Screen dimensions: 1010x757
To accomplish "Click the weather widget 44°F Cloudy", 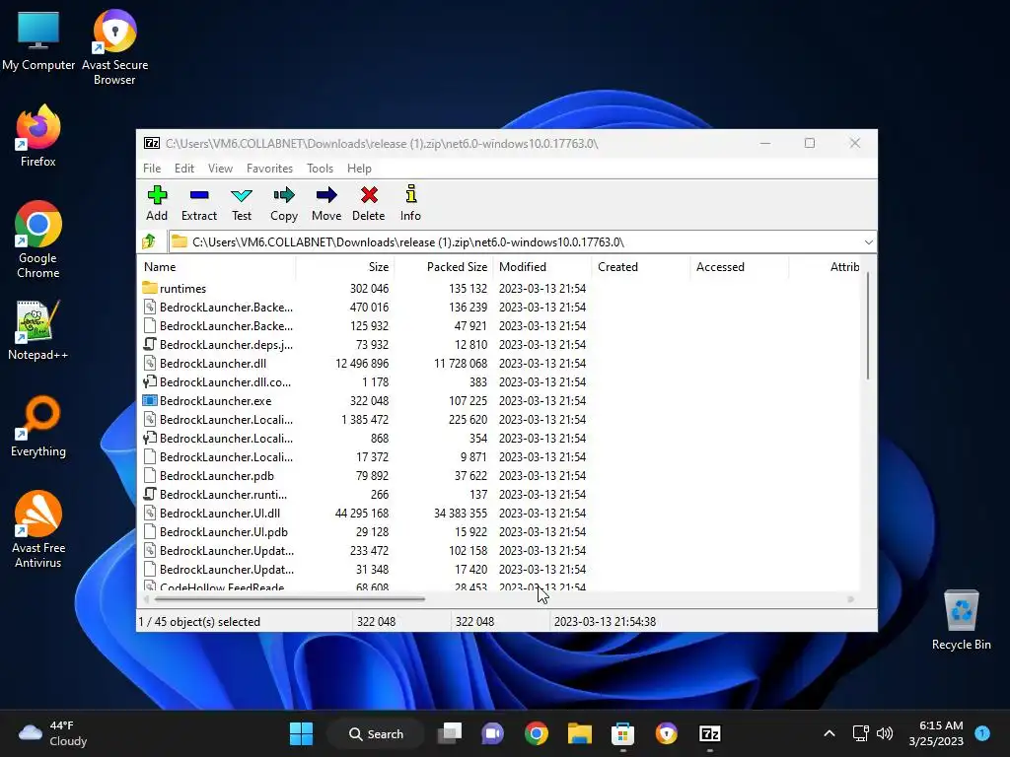I will click(x=53, y=733).
